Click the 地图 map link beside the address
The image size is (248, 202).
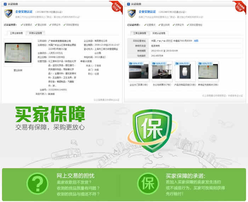click(x=196, y=41)
